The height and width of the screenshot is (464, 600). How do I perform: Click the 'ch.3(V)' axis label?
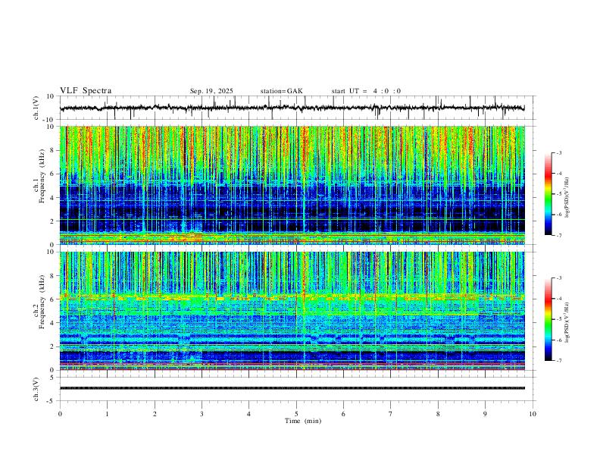pyautogui.click(x=36, y=389)
